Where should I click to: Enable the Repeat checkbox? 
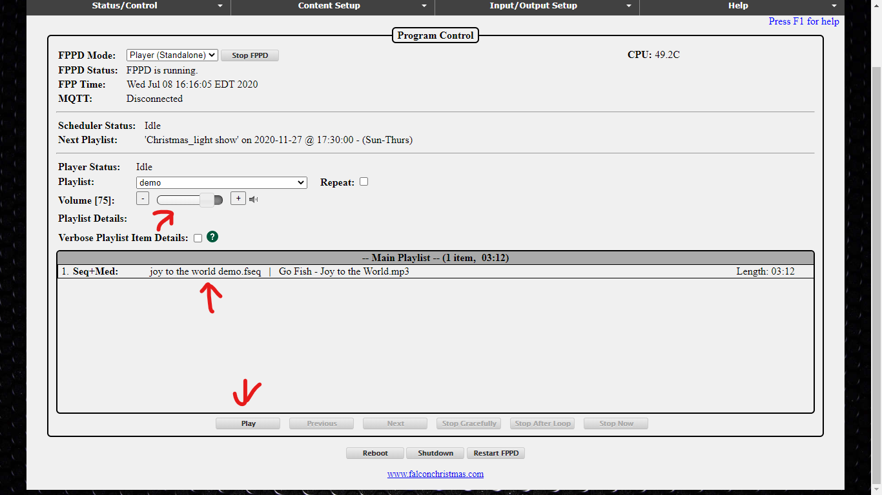click(x=364, y=182)
